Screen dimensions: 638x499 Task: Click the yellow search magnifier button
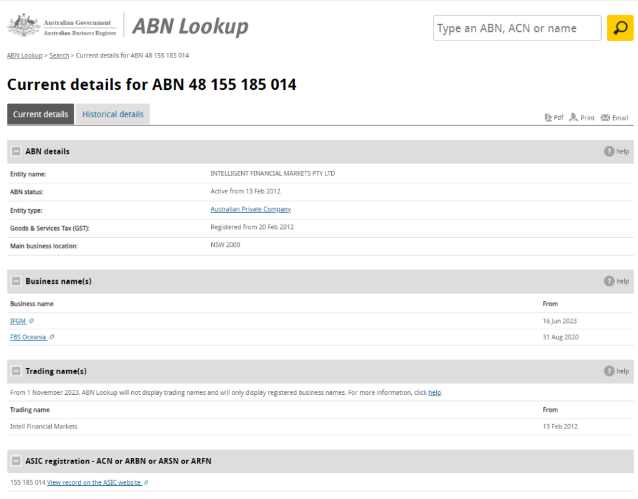click(x=620, y=28)
